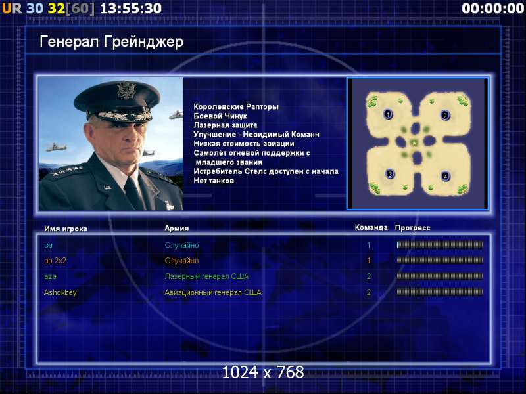Select player oo 2x2 row
This screenshot has width=526, height=394.
coord(264,260)
